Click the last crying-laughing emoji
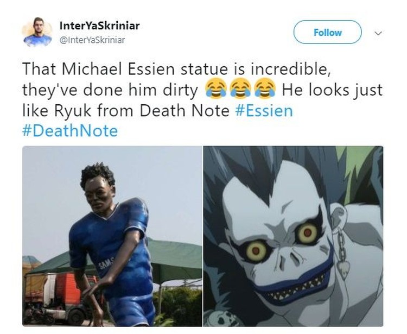The width and height of the screenshot is (407, 334). 265,89
